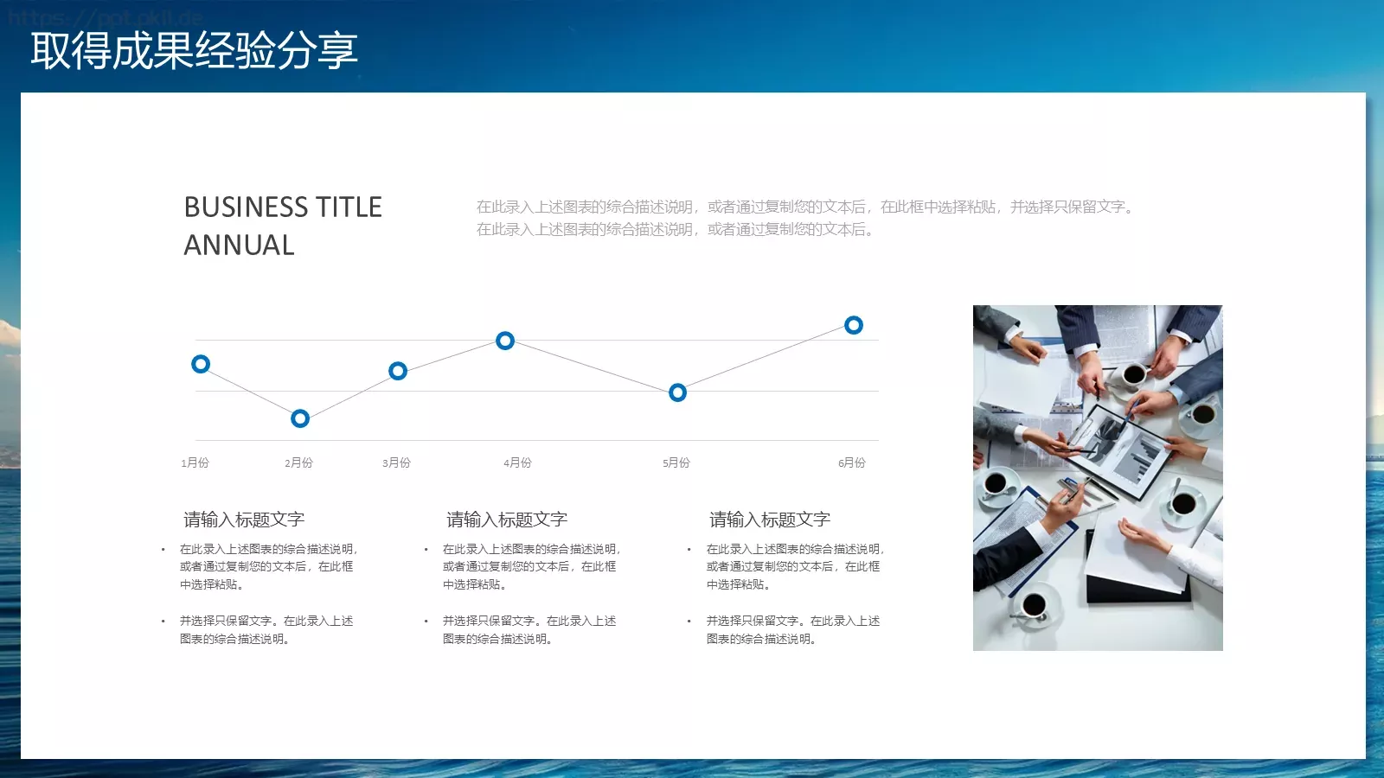Screen dimensions: 1384x778
Task: Click the first 请输入标题文字 column heading
Action: (x=244, y=520)
